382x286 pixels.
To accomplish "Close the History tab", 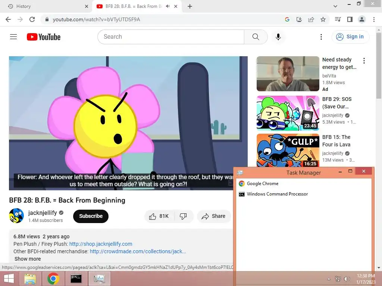I will [87, 6].
